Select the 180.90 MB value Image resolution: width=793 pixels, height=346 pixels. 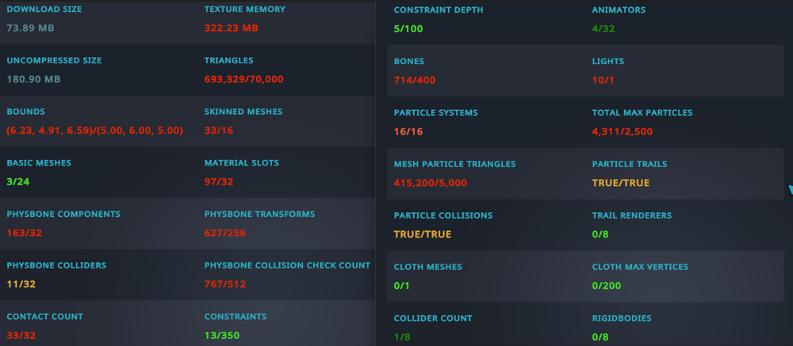tap(33, 79)
